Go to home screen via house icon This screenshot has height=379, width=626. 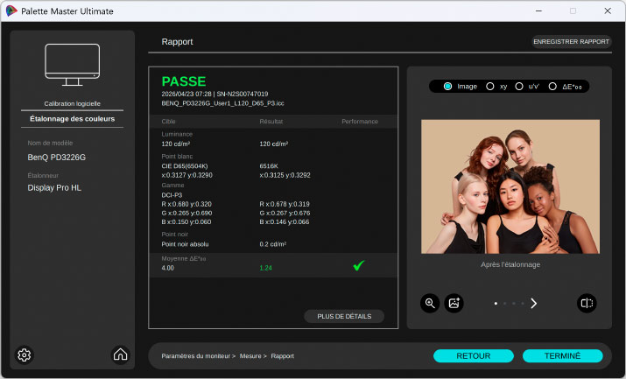[120, 354]
